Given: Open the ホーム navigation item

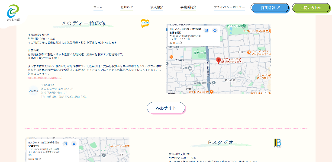Looking at the screenshot, I should click(x=98, y=7).
